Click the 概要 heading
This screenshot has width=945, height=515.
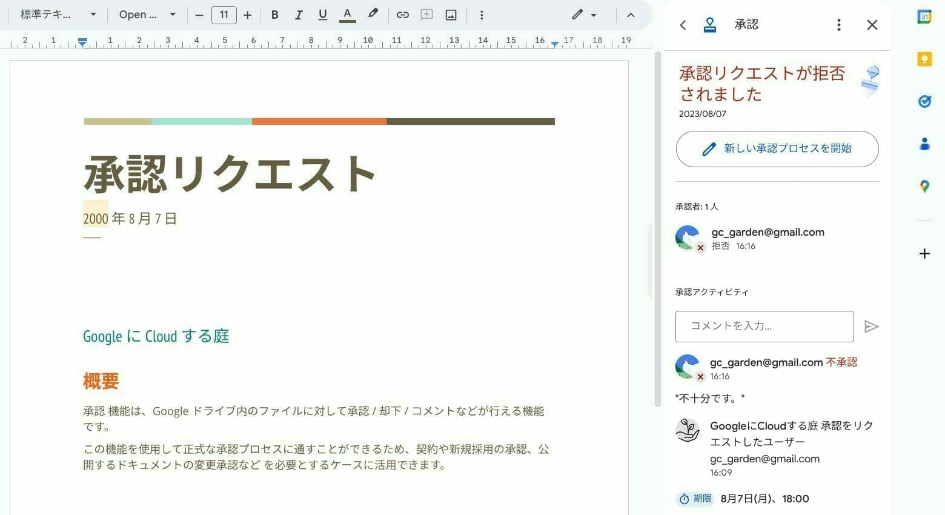101,381
